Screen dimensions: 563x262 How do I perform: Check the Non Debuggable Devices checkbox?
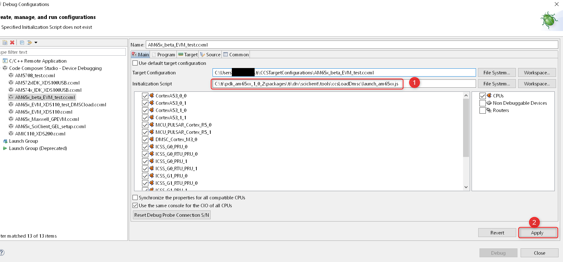[483, 103]
